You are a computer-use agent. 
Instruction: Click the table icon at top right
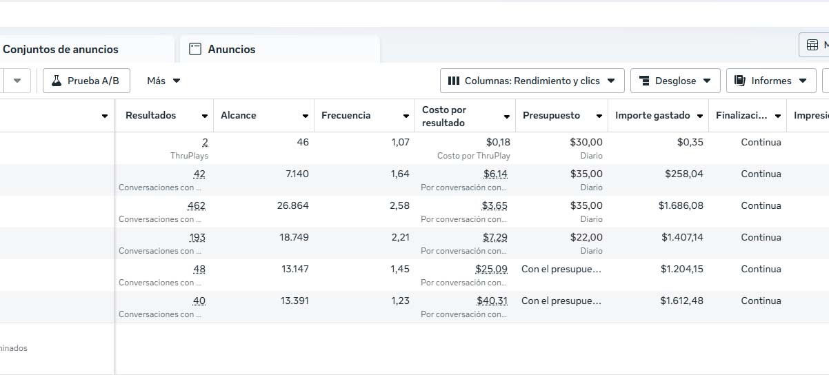(x=812, y=45)
